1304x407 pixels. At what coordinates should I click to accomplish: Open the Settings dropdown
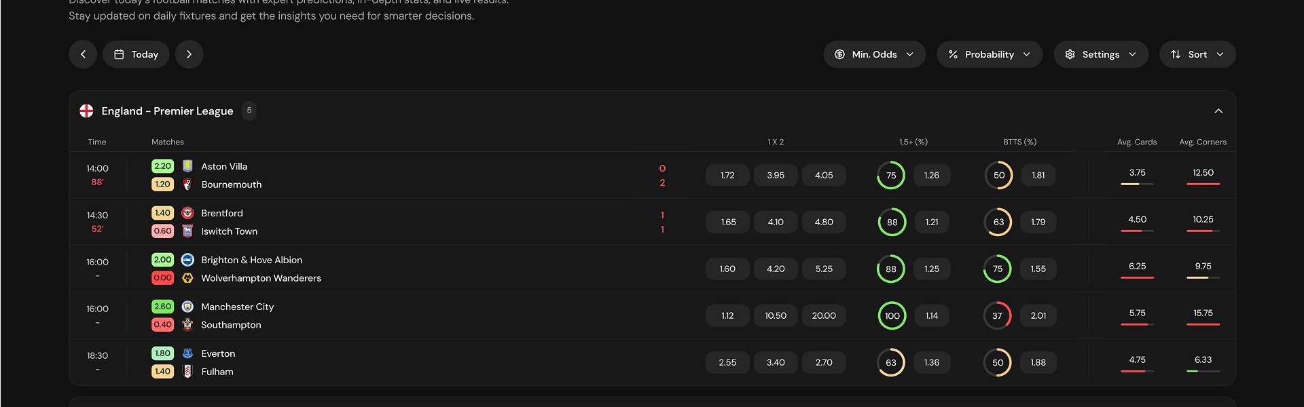(1101, 54)
